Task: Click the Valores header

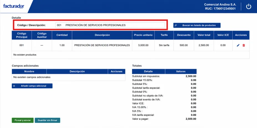Action: coord(181,71)
